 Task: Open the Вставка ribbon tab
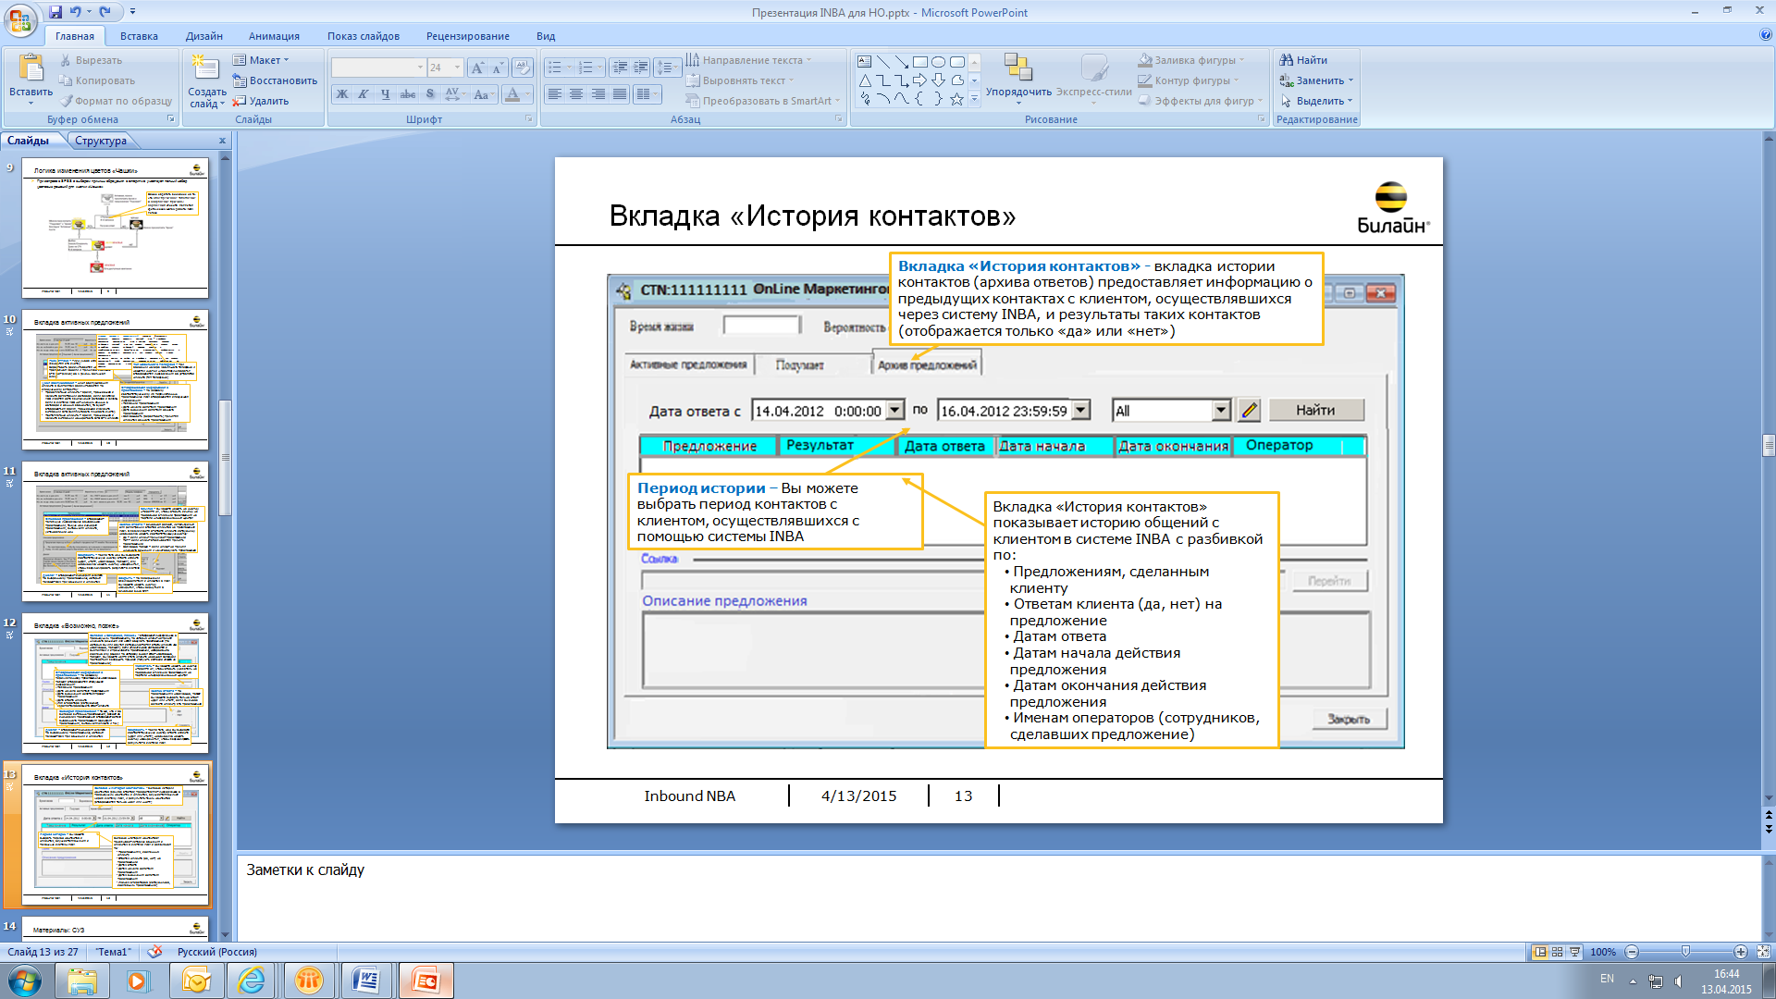tap(139, 36)
